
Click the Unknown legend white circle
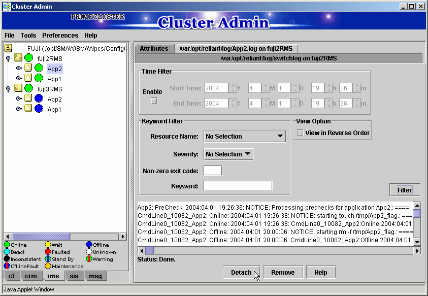coord(89,252)
